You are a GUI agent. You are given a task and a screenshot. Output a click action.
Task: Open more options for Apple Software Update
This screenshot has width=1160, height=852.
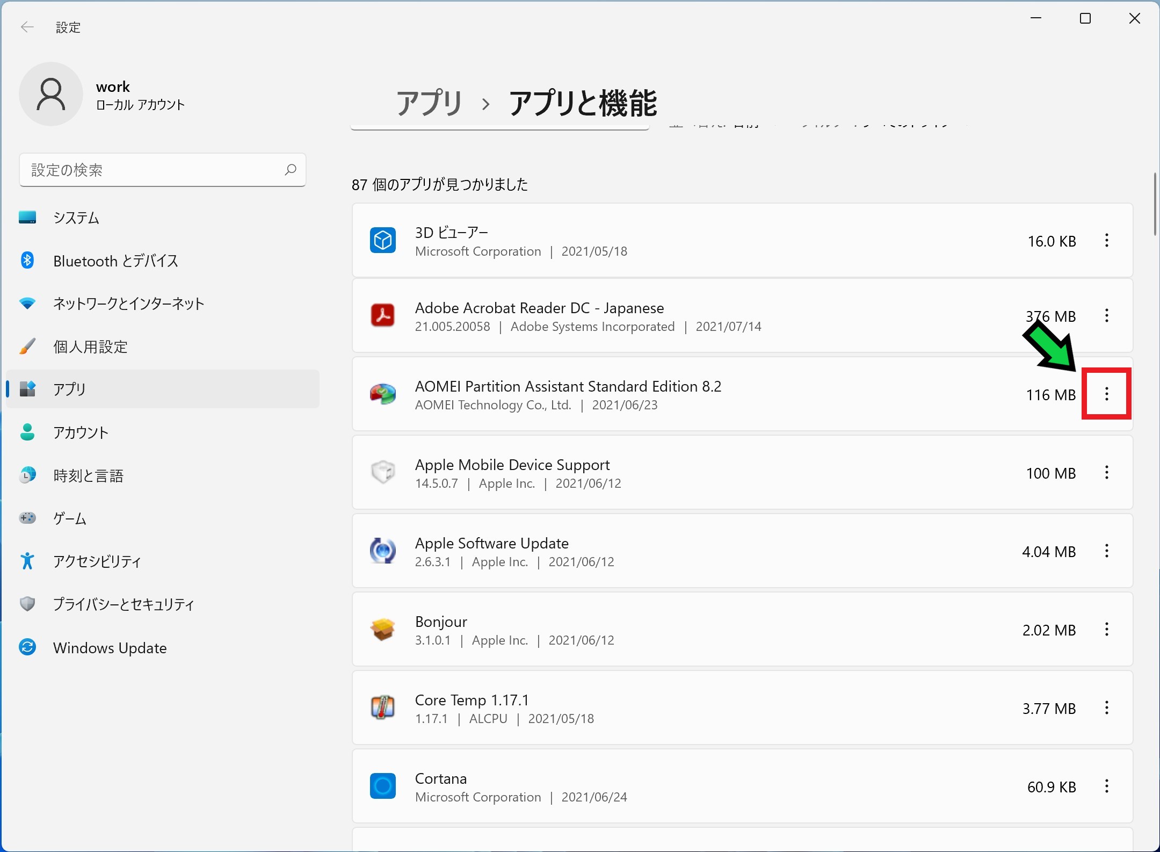tap(1107, 551)
